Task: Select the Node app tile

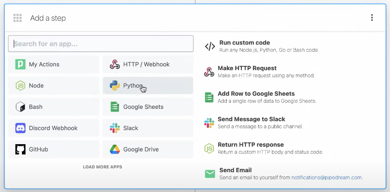Action: [x=54, y=86]
